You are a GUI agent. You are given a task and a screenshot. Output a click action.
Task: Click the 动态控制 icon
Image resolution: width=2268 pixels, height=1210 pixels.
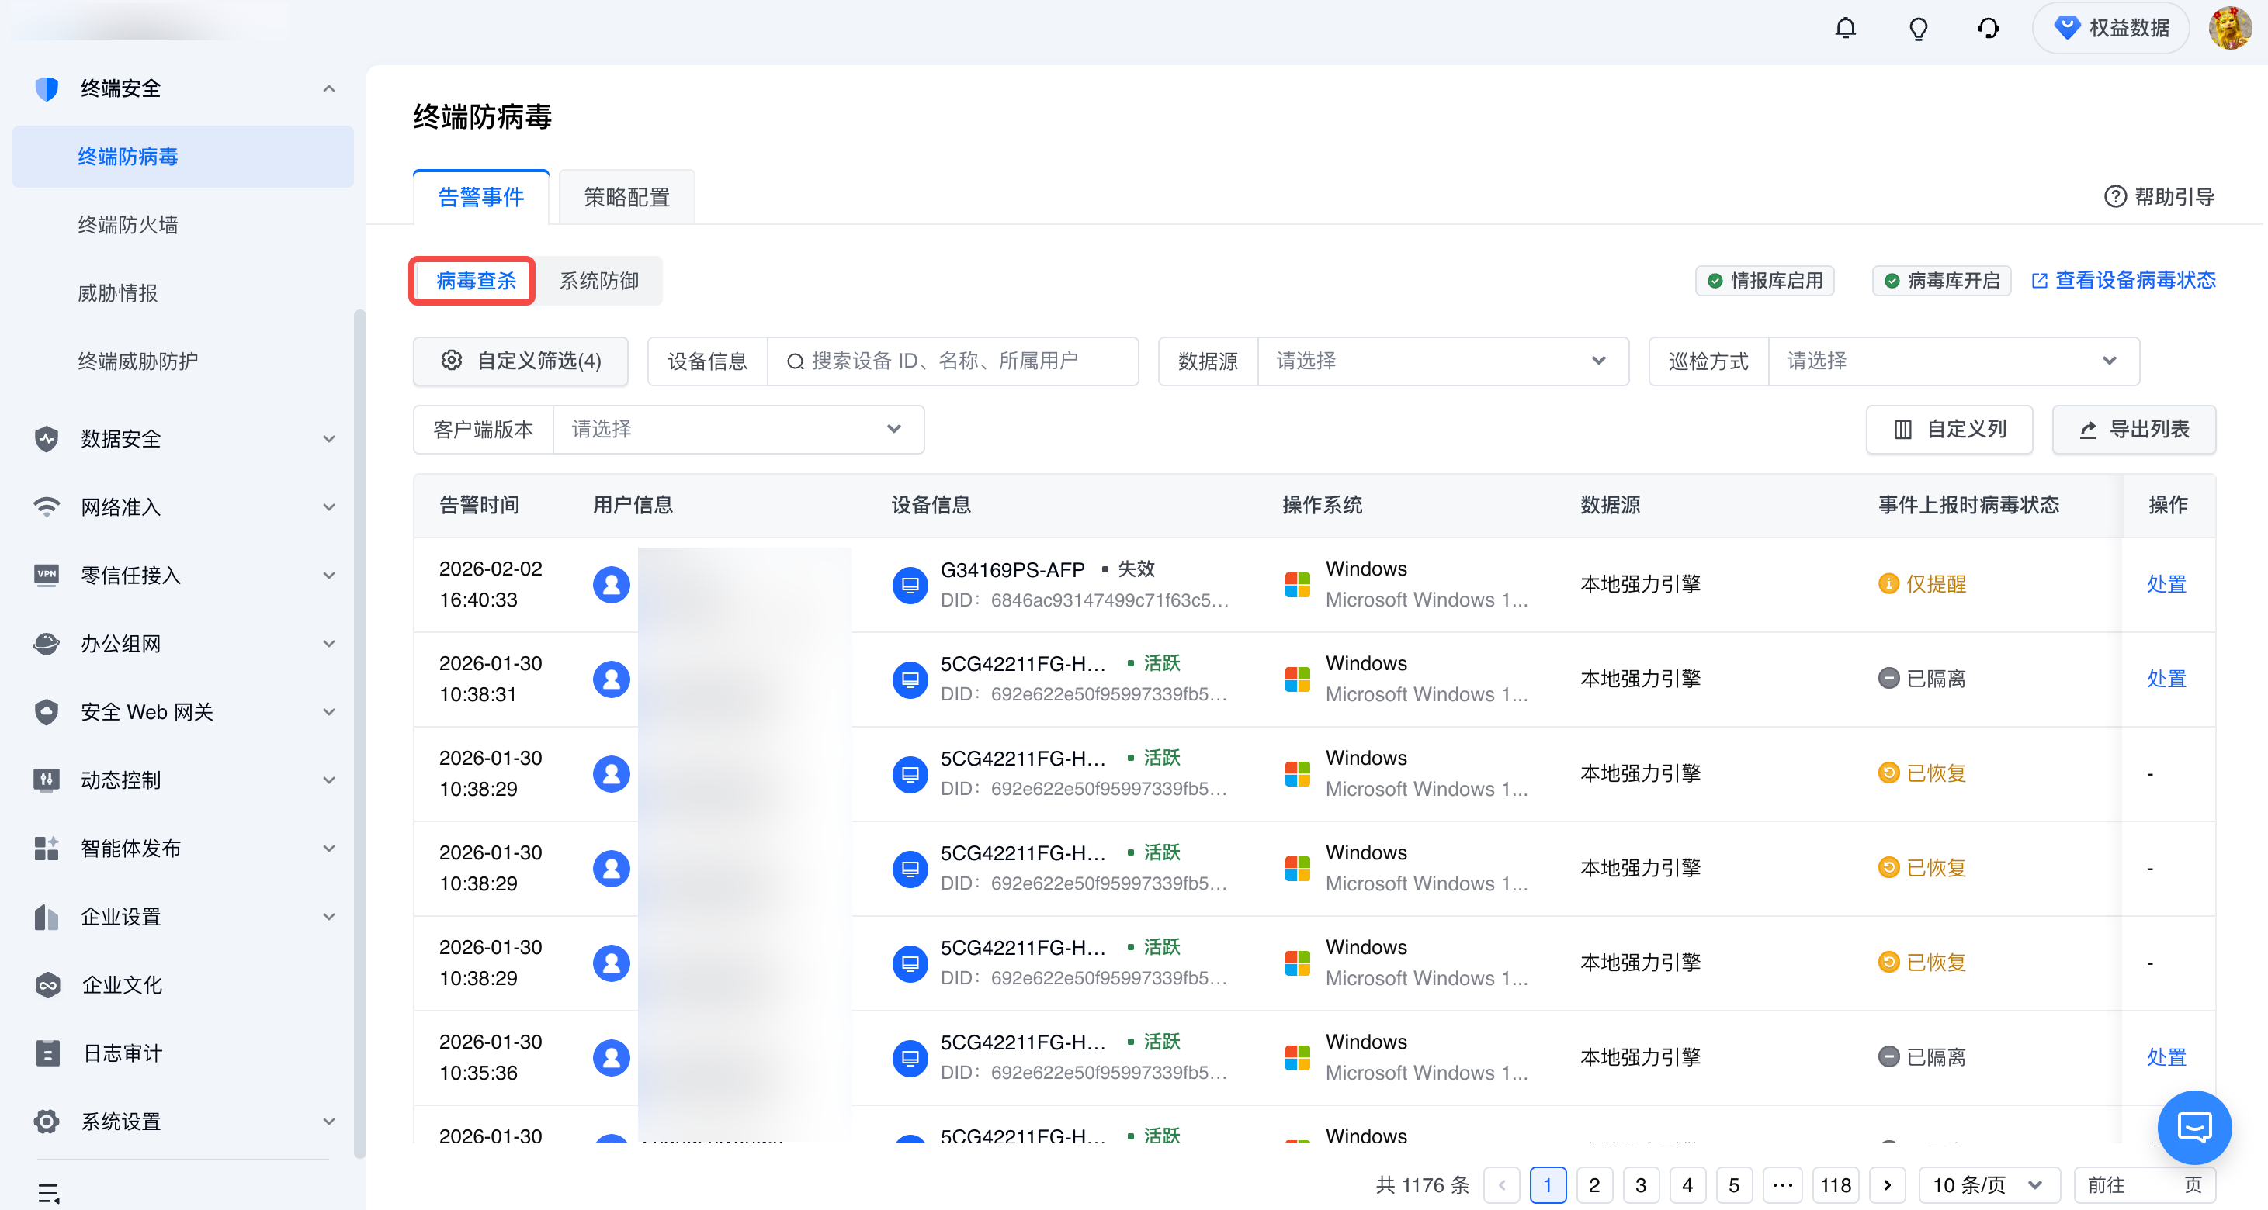click(x=46, y=780)
